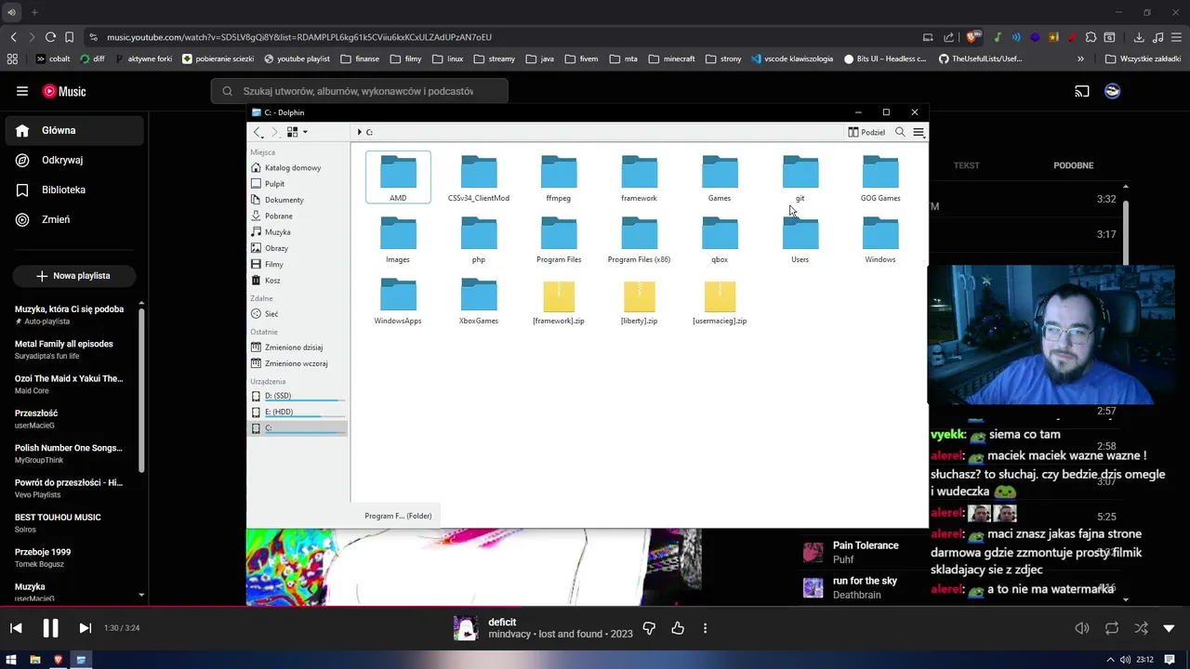Click the Podziel split view button
Viewport: 1190px width, 669px height.
pyautogui.click(x=866, y=132)
